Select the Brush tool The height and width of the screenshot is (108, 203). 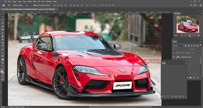(x=2, y=33)
